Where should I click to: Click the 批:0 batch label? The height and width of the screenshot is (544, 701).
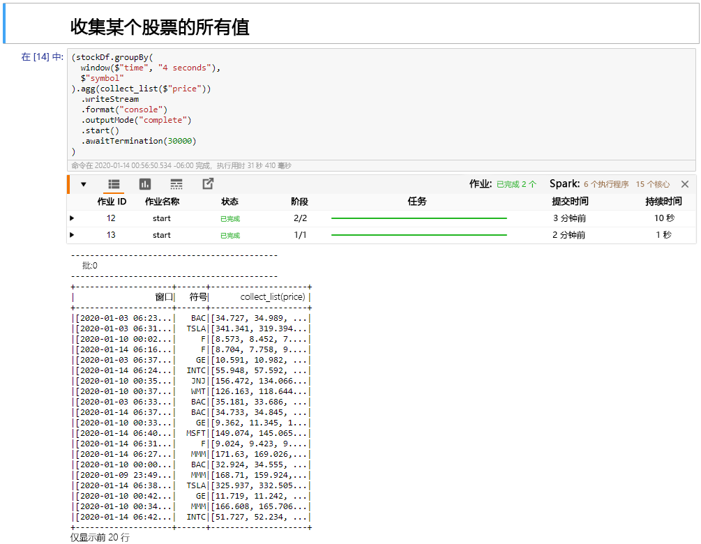[89, 266]
